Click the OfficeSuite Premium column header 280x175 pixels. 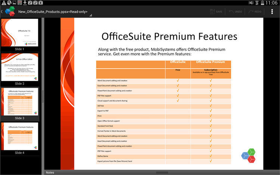(x=211, y=64)
